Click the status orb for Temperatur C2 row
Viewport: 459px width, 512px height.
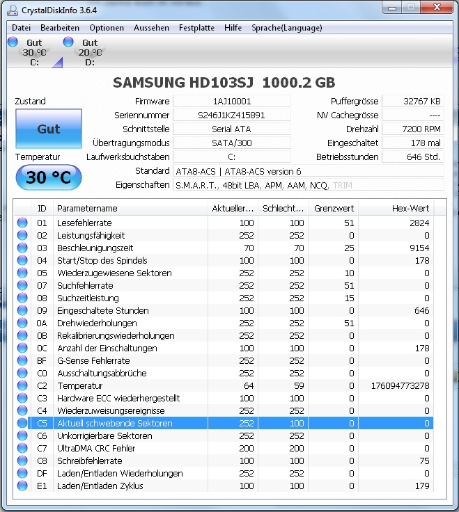(x=22, y=385)
